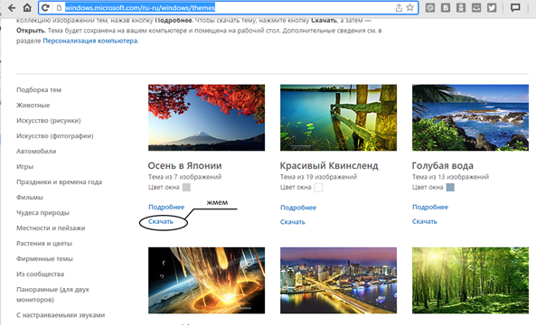Open 'Чудеса природы' category

click(x=42, y=213)
